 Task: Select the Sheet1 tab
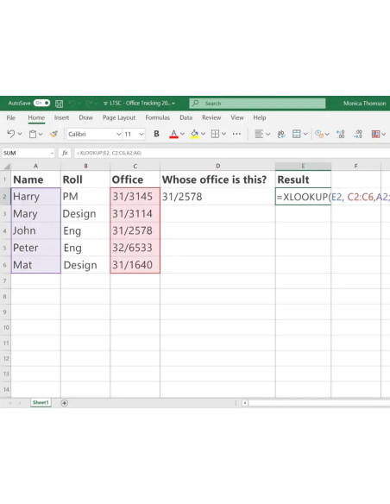[x=41, y=402]
